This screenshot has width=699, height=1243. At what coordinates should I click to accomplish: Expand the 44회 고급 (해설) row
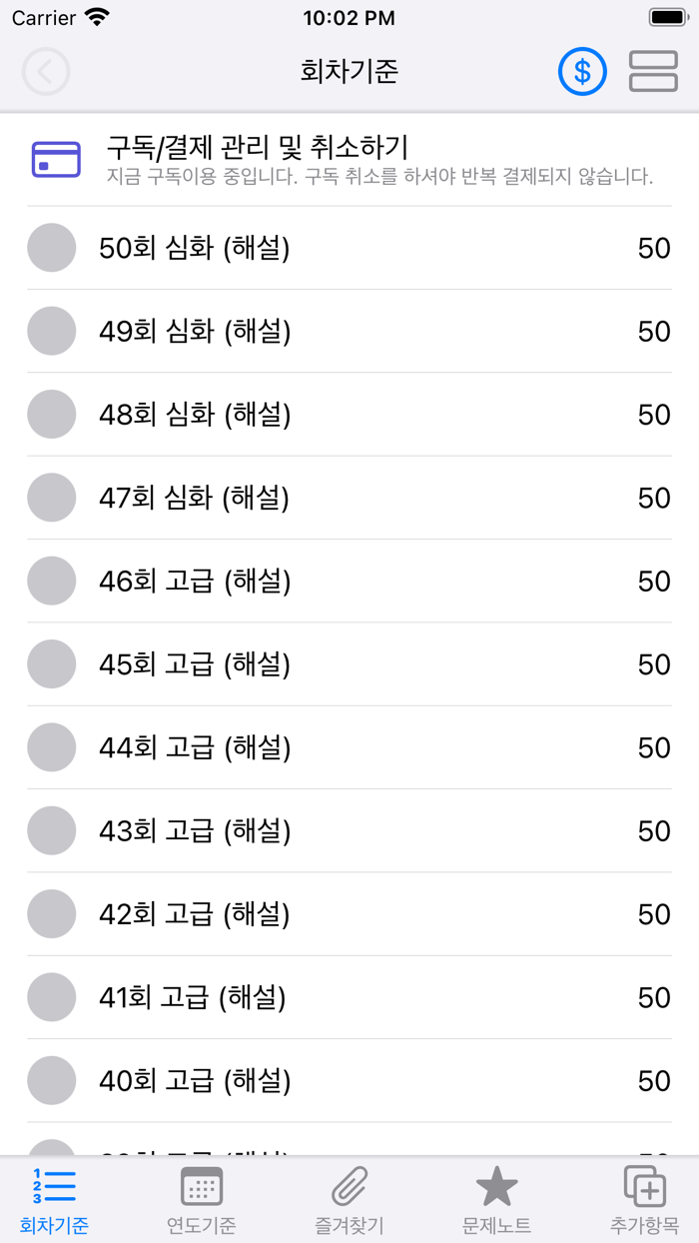(349, 747)
